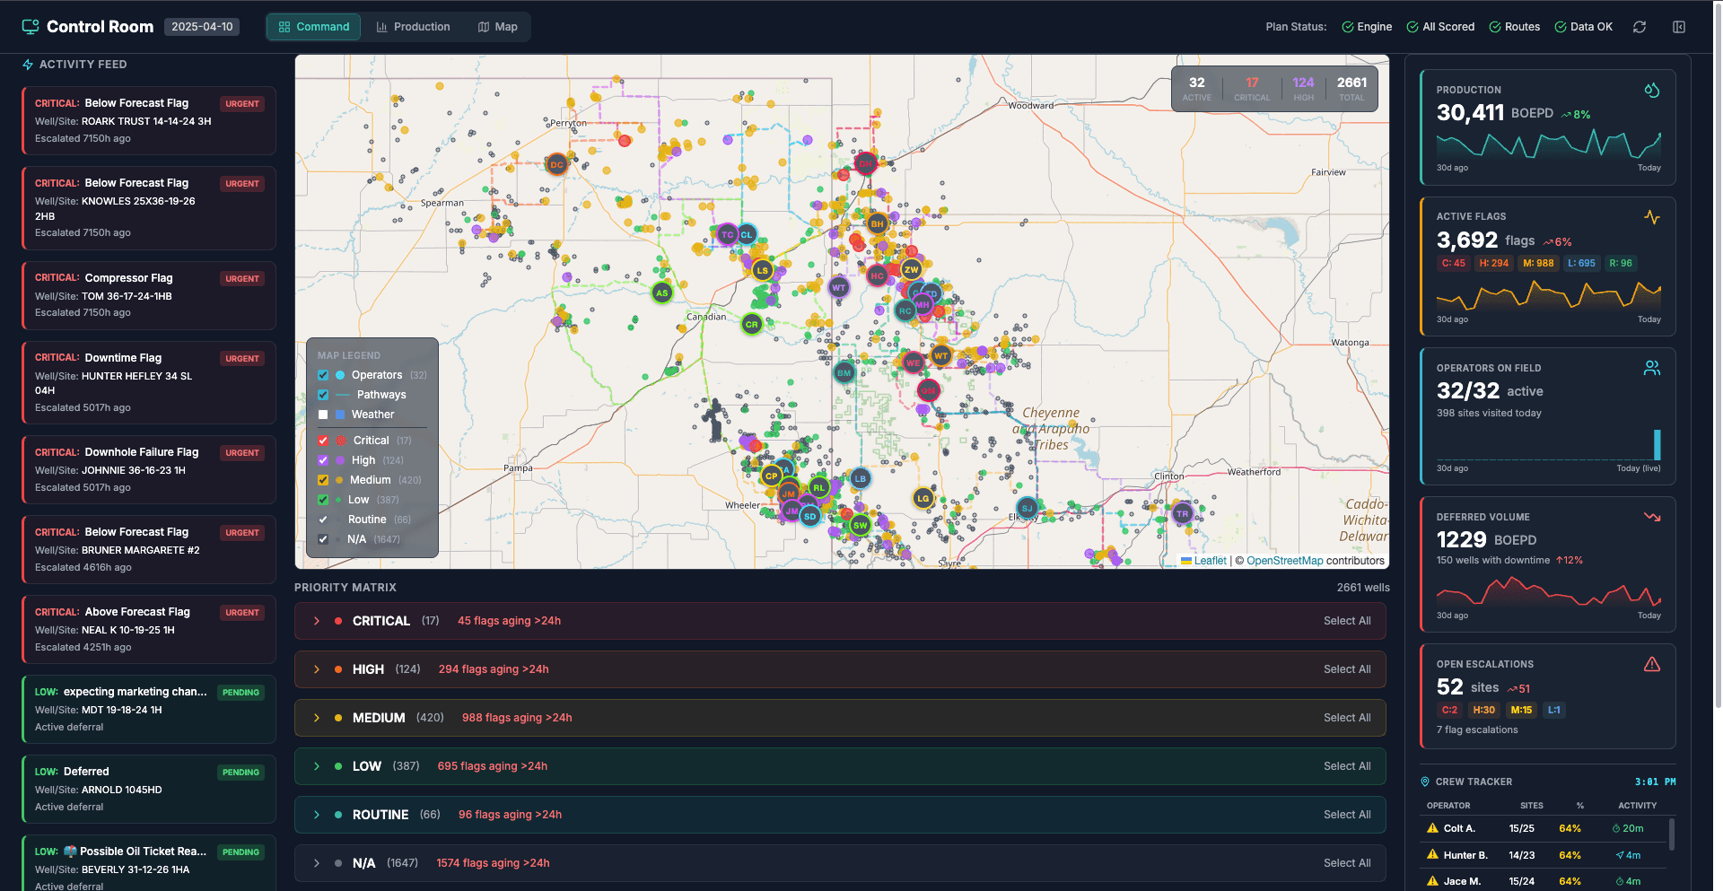The height and width of the screenshot is (891, 1723).
Task: Open the Leaflet attribution link
Action: click(1203, 561)
